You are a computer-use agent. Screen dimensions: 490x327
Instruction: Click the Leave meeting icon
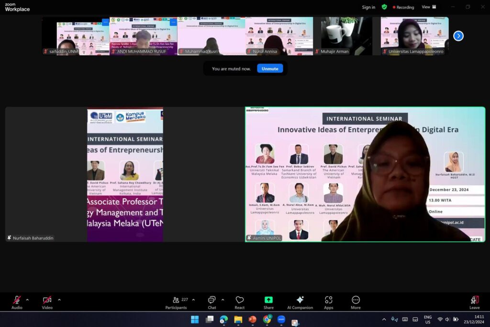click(474, 300)
